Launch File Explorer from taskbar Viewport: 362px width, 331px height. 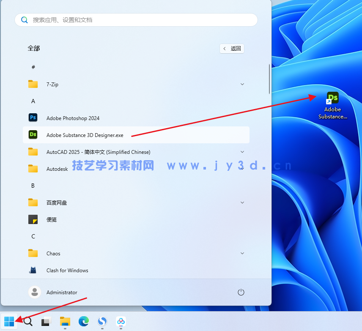65,321
